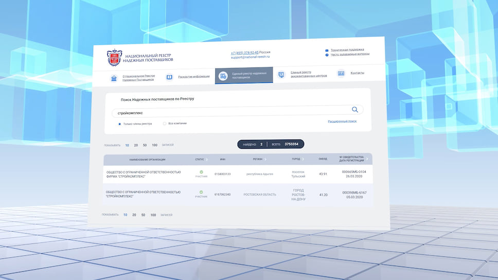Click the accredited centers registry icon
Viewport: 498px width, 280px height.
(281, 75)
